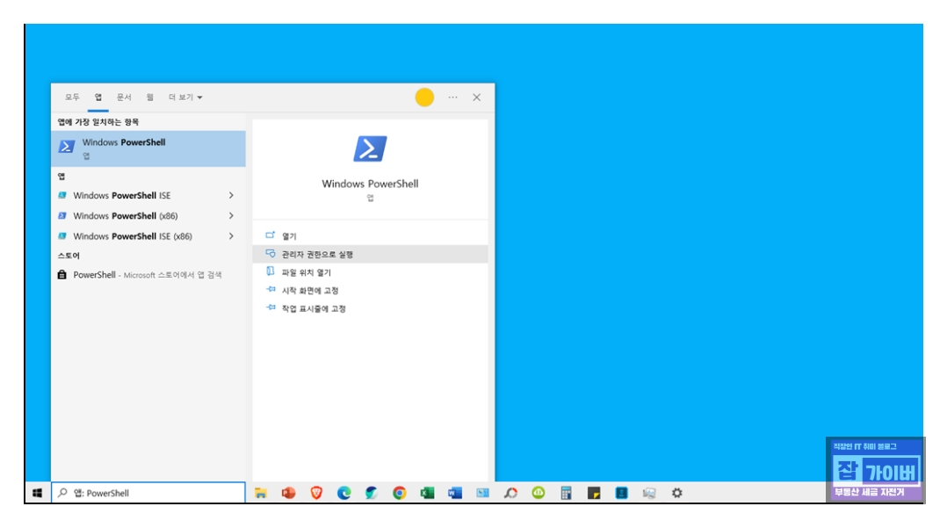Expand options for Windows PowerShell ISE (x86)

pos(231,236)
